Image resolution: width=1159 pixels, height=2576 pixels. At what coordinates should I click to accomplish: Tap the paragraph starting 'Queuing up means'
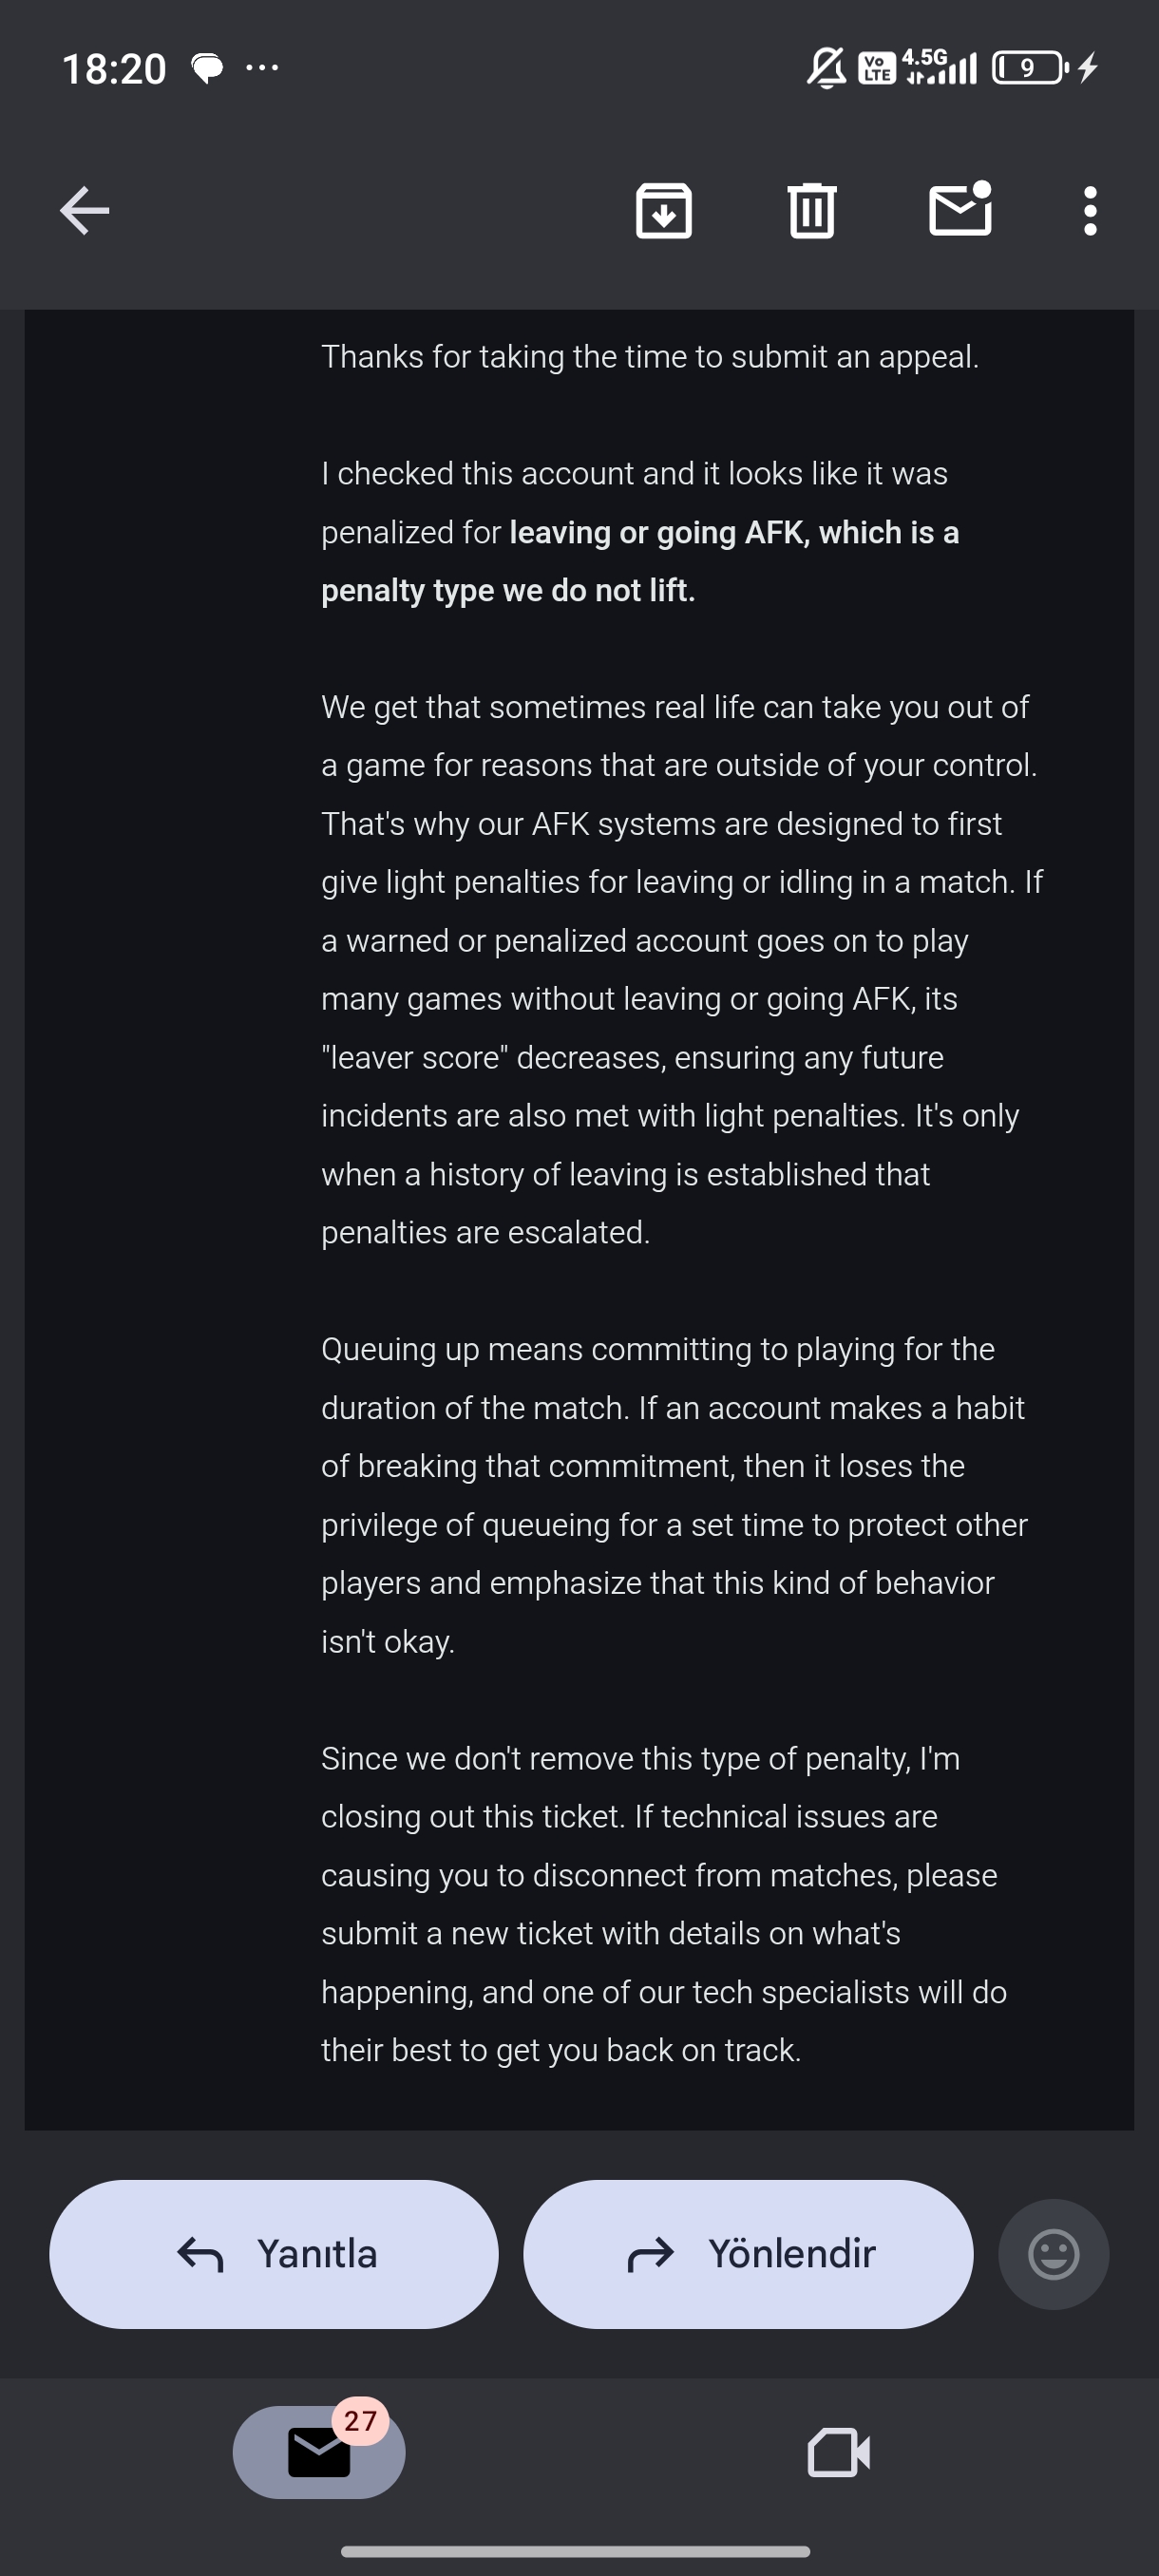pos(674,1495)
